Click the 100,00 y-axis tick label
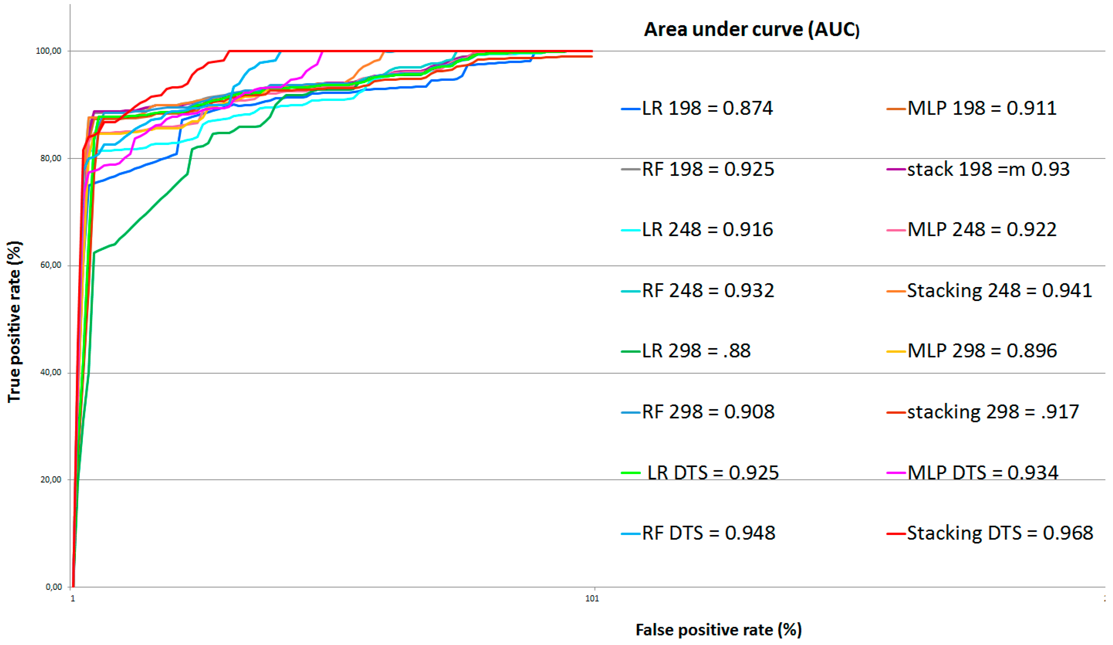 click(x=48, y=51)
